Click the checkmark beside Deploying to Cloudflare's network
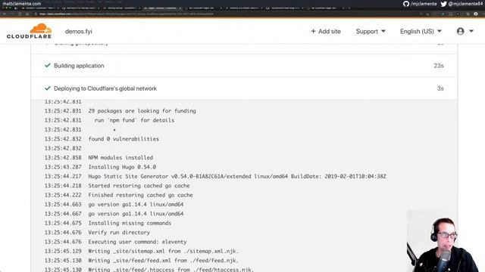This screenshot has height=272, width=485. [47, 88]
